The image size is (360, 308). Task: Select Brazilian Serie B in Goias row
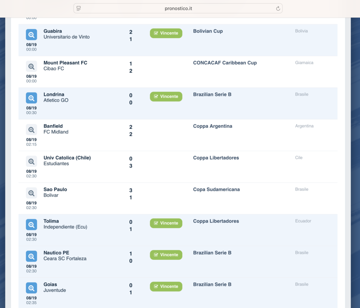point(212,284)
